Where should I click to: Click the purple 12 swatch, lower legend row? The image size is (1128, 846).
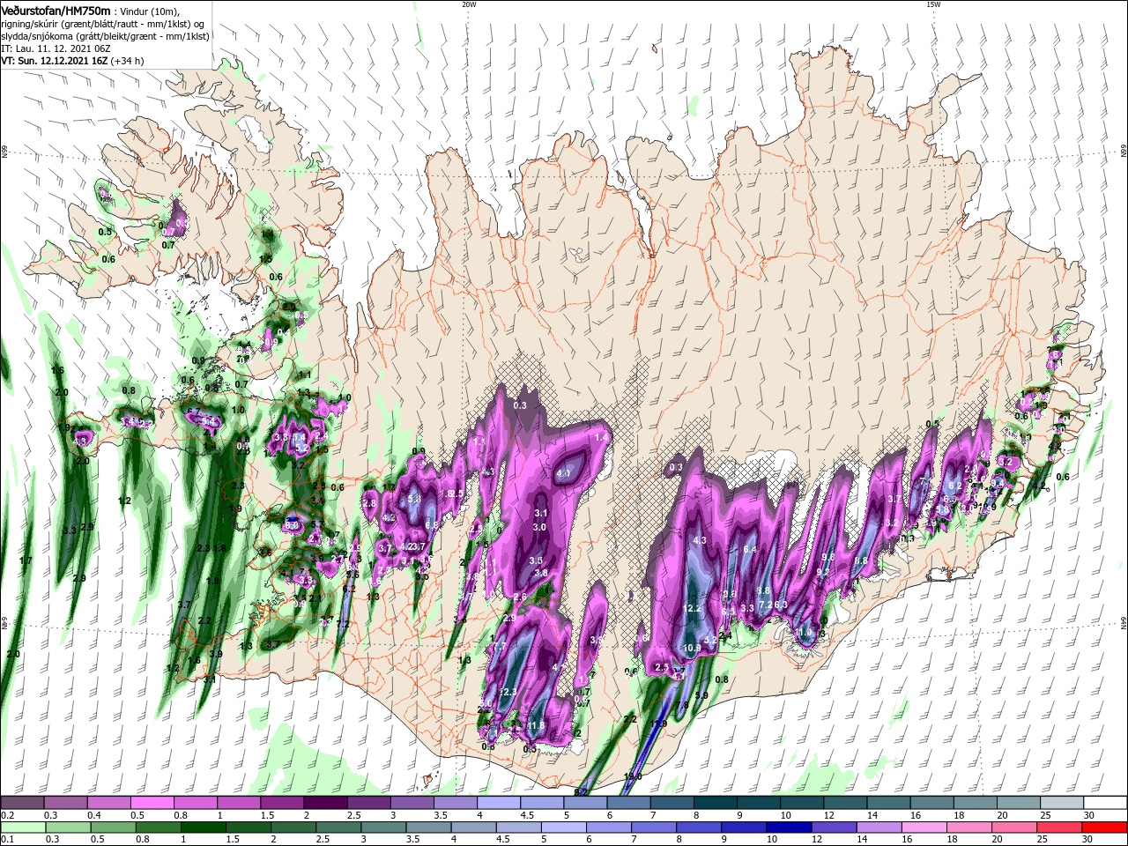(835, 827)
